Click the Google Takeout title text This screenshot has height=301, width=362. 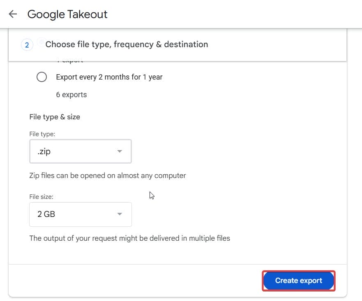point(67,14)
